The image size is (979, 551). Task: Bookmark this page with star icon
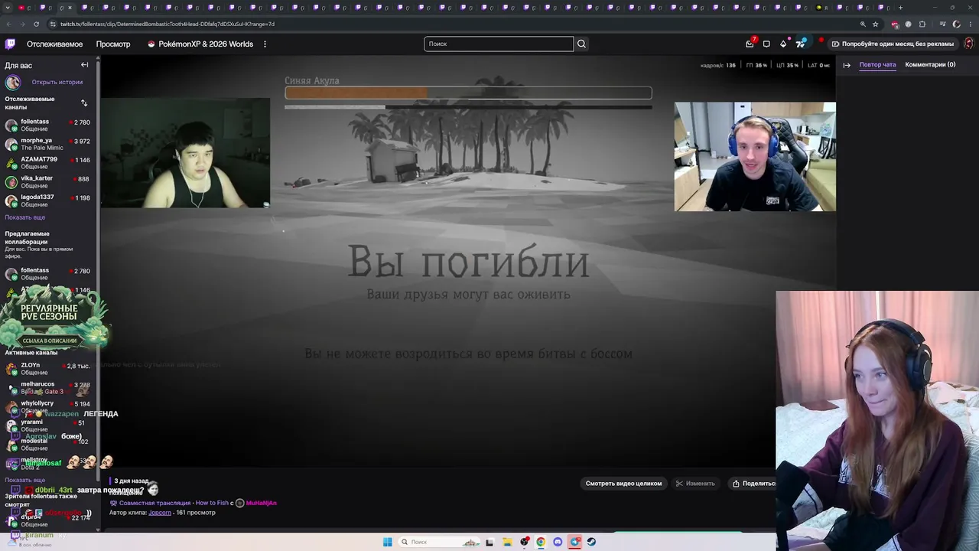(x=876, y=24)
